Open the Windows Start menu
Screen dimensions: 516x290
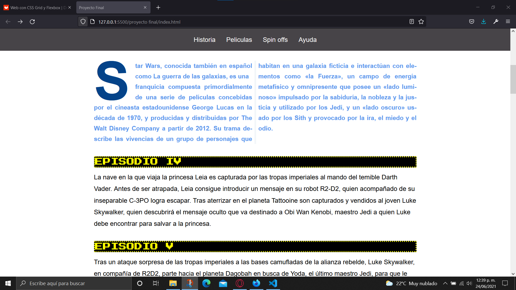[x=8, y=283]
